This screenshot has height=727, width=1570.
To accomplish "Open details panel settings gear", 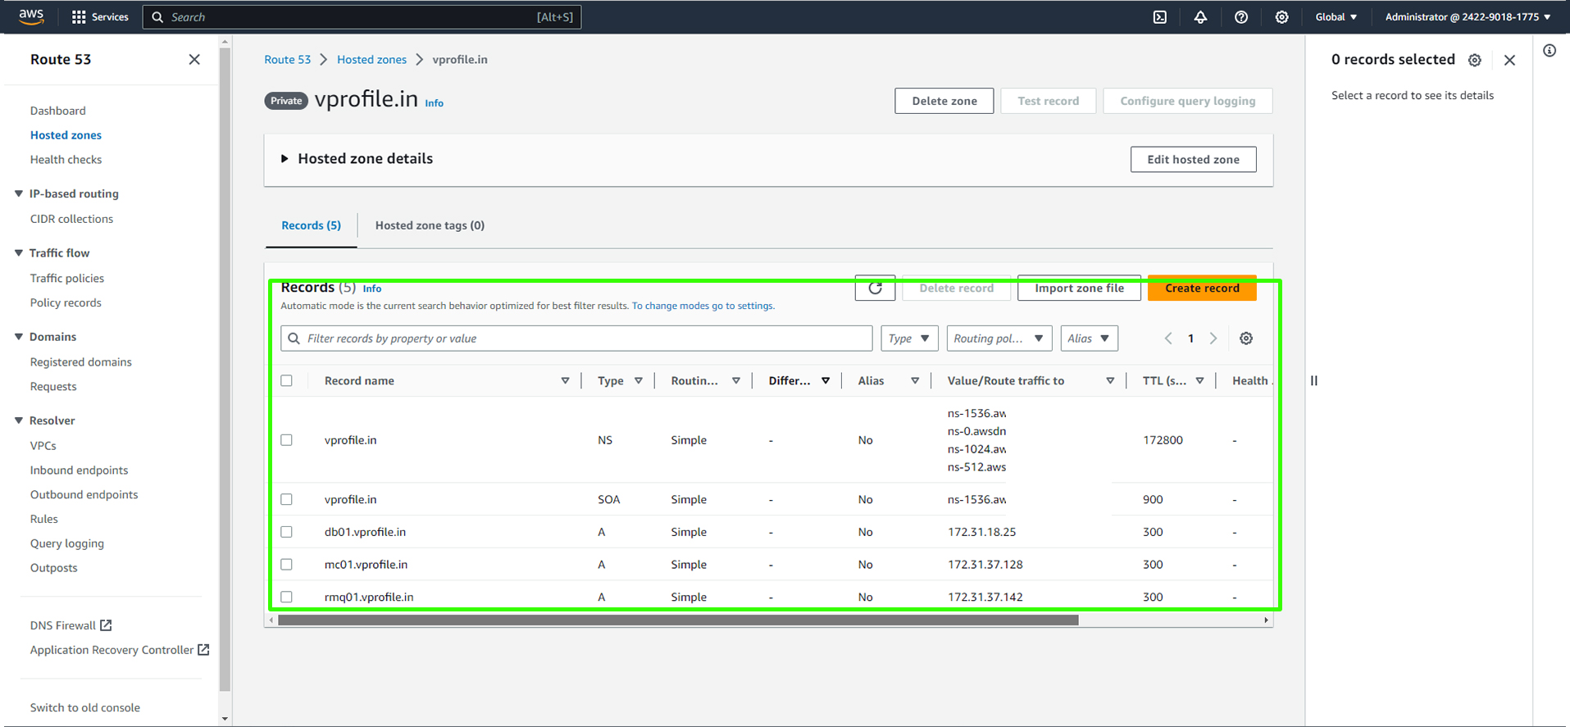I will coord(1475,60).
